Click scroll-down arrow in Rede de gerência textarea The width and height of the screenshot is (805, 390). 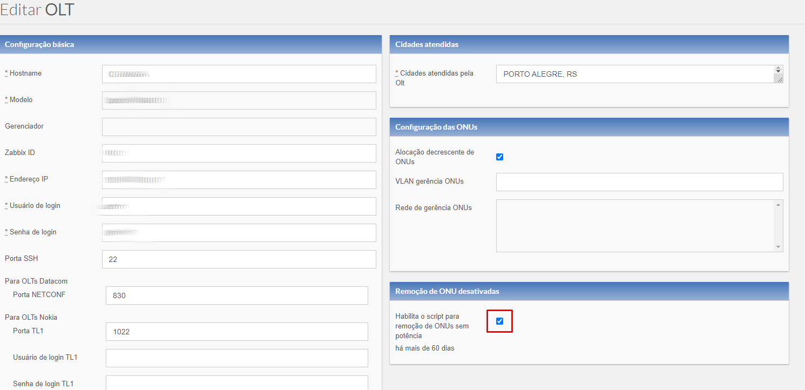point(778,247)
